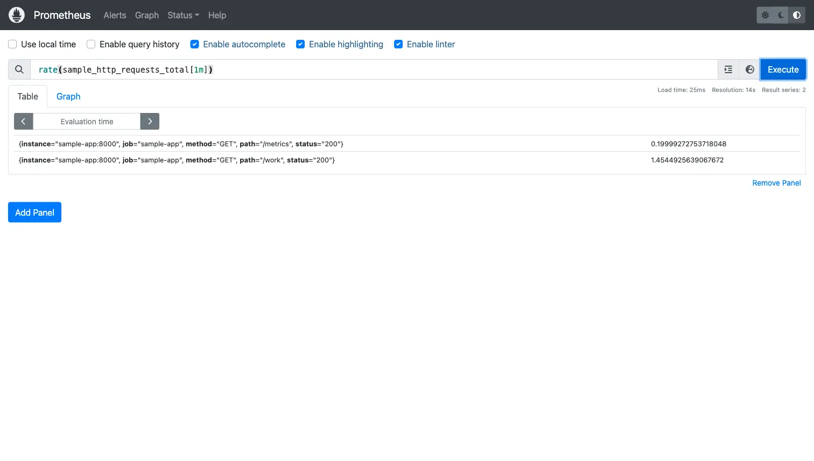This screenshot has width=814, height=461.
Task: Switch to light theme sun icon
Action: tap(765, 15)
